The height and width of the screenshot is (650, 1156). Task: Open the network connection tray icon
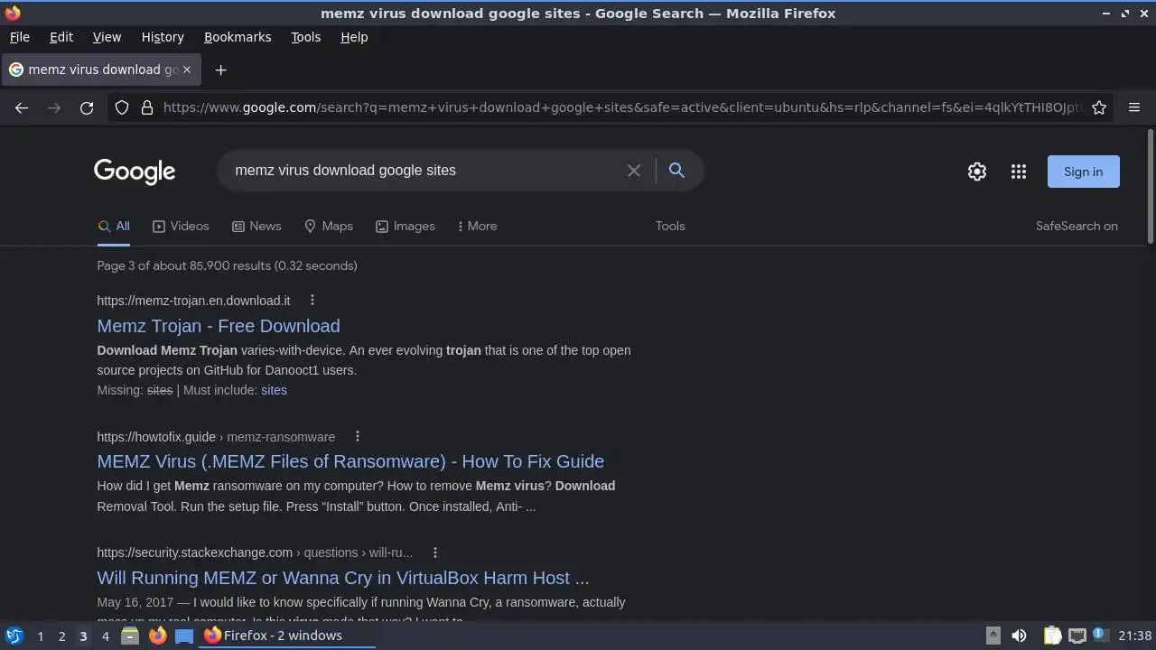(x=1077, y=636)
